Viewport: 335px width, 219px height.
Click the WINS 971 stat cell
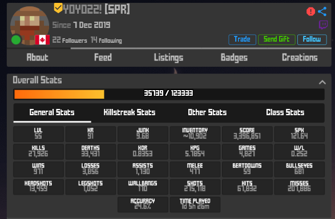[x=38, y=169]
